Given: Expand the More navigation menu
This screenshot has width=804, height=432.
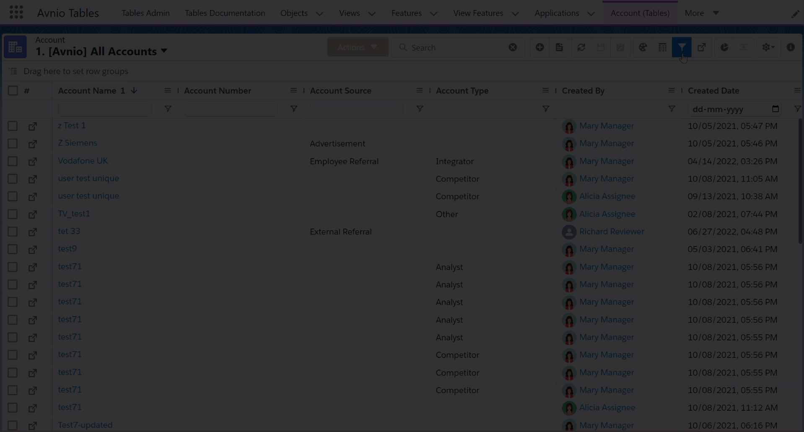Looking at the screenshot, I should [x=701, y=13].
